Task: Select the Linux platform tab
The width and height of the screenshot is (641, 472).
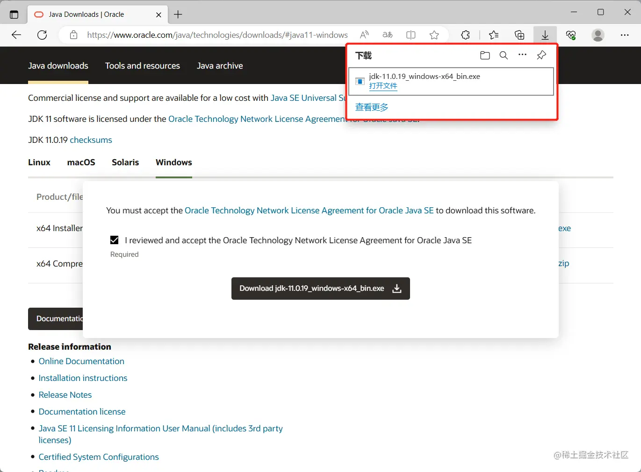Action: 39,162
